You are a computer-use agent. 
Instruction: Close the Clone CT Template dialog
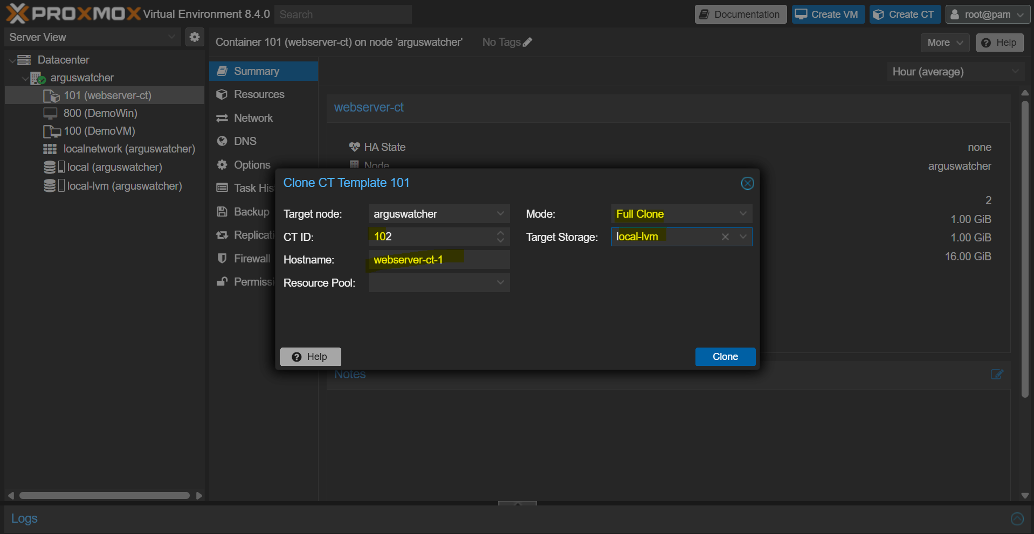pos(747,183)
